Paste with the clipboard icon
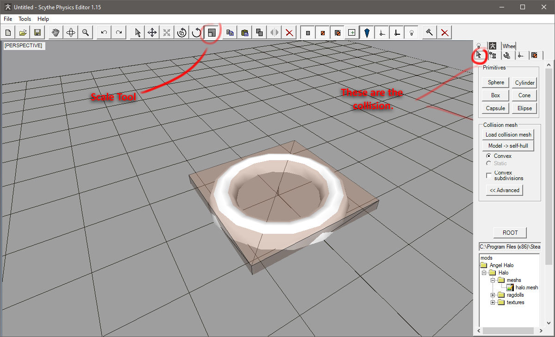The image size is (555, 337). (245, 32)
